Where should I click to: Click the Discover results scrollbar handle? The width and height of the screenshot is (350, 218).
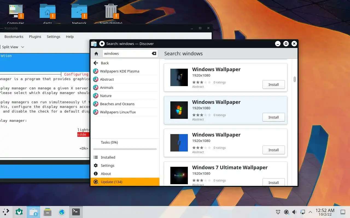[295, 79]
